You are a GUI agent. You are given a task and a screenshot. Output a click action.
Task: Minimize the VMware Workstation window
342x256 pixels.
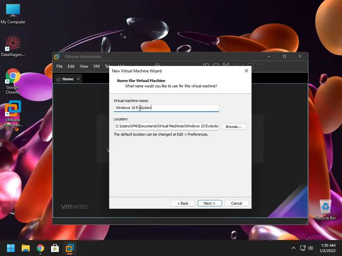click(x=269, y=56)
